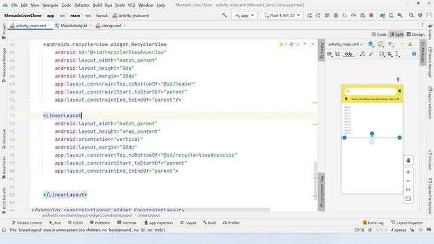Click the Apply Changes and Restart Activity icon
The width and height of the screenshot is (434, 244).
pyautogui.click(x=318, y=16)
